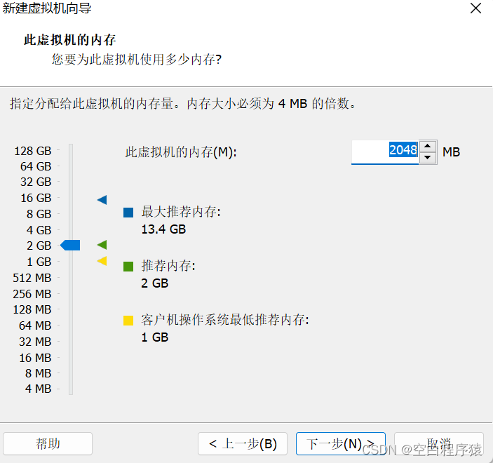
Task: Click the 128 GB scale label
Action: coord(33,151)
